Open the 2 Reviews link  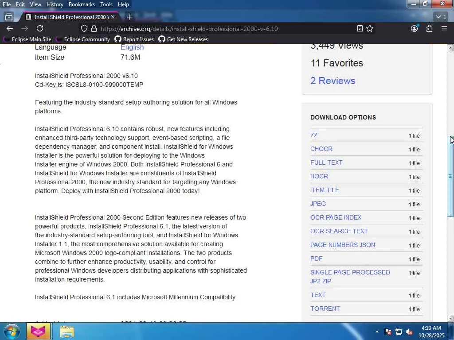pos(333,81)
